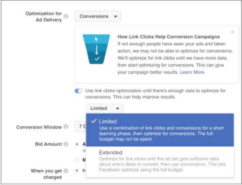Dismiss the Link Clicks help box
Screen dimensions: 242x185
coord(233,32)
